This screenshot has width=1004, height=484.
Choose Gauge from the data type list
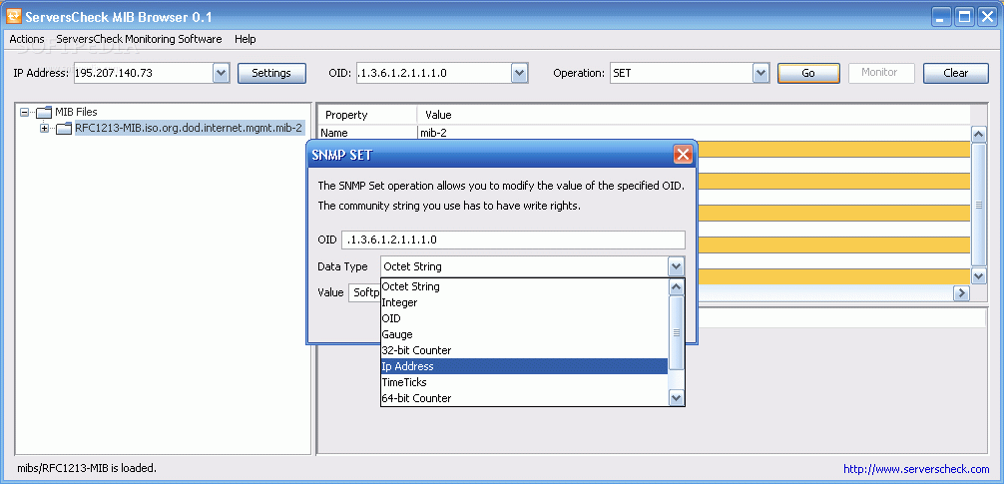(x=524, y=334)
